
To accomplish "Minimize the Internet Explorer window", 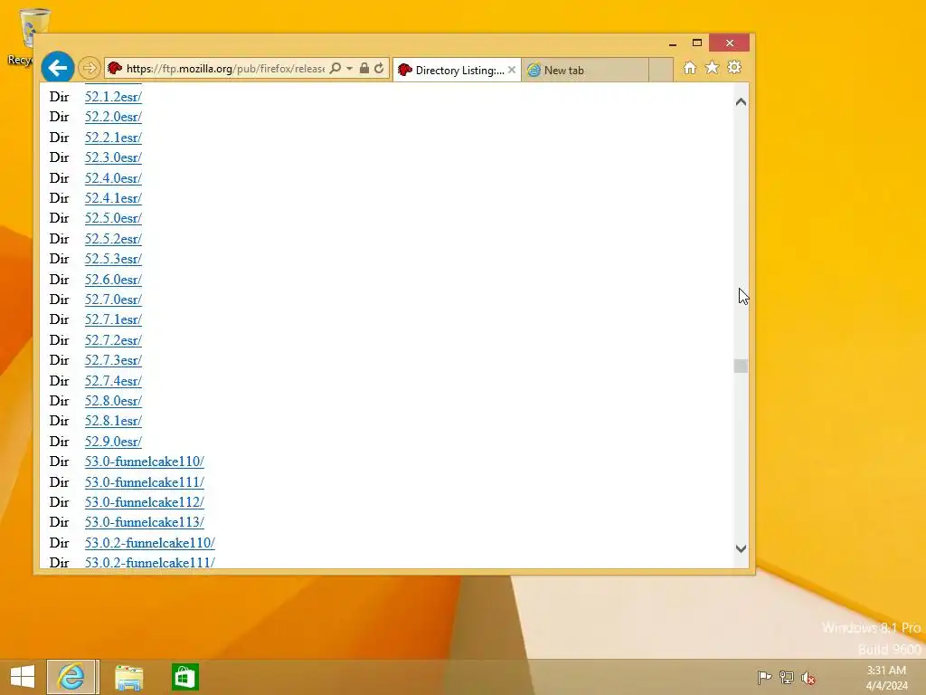I will tap(673, 43).
